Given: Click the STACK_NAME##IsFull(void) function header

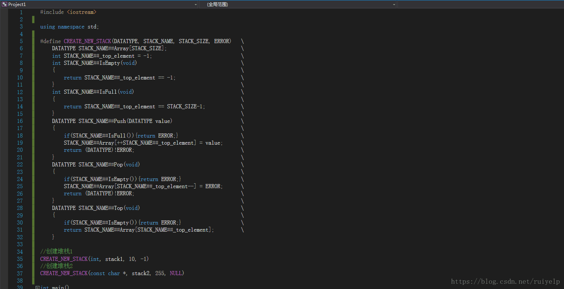Looking at the screenshot, I should pos(93,92).
